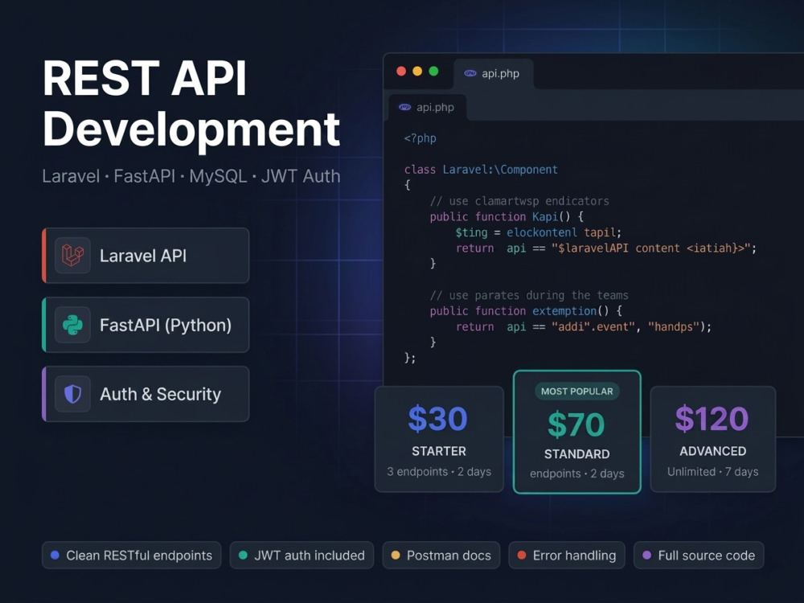Click the STANDARD plan label
The image size is (804, 603).
click(x=576, y=454)
